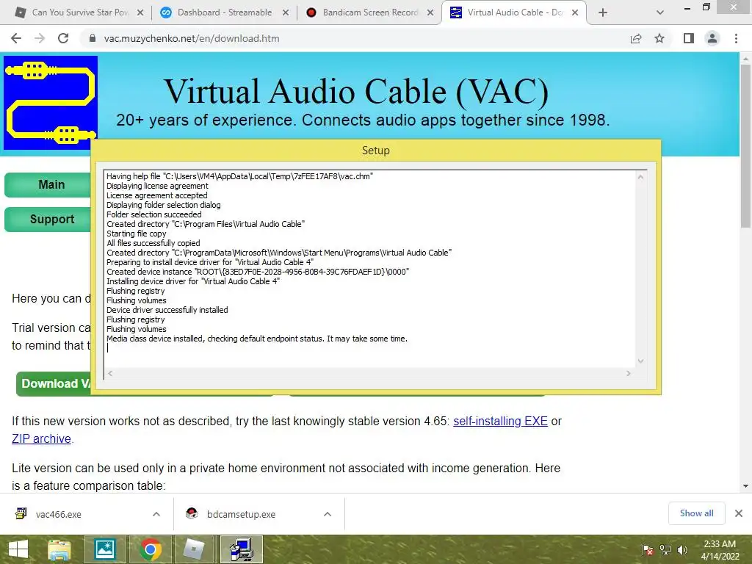Screen dimensions: 752x564
Task: Open volume speaker tray icon
Action: [x=682, y=550]
